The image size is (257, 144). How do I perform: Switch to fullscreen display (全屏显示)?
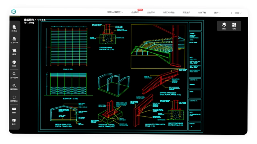(x=14, y=99)
